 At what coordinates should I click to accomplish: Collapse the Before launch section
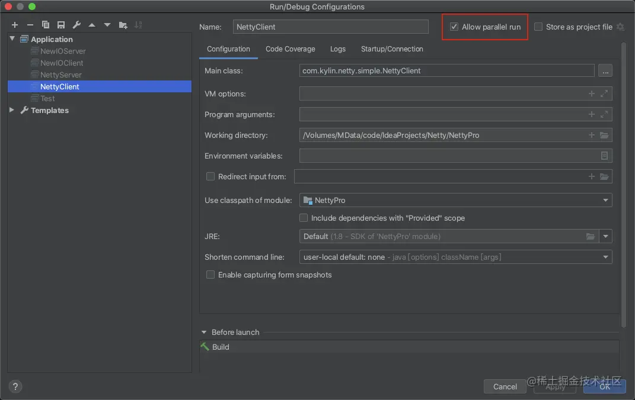pyautogui.click(x=204, y=332)
